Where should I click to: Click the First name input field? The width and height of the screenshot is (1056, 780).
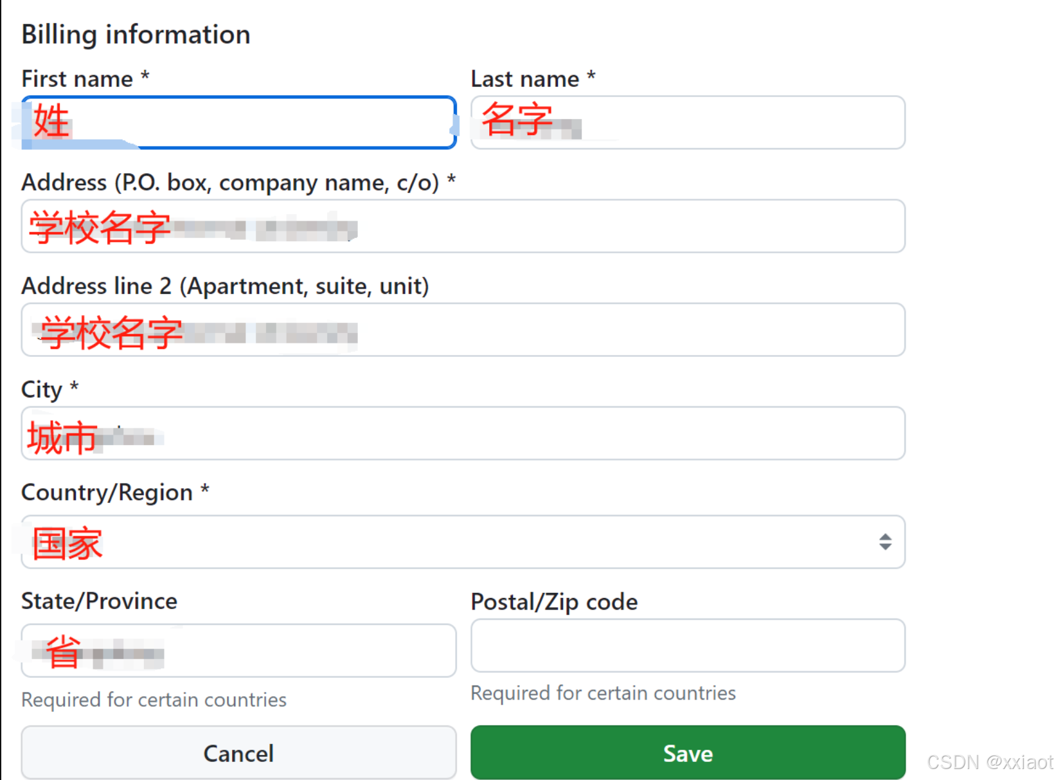pos(238,122)
